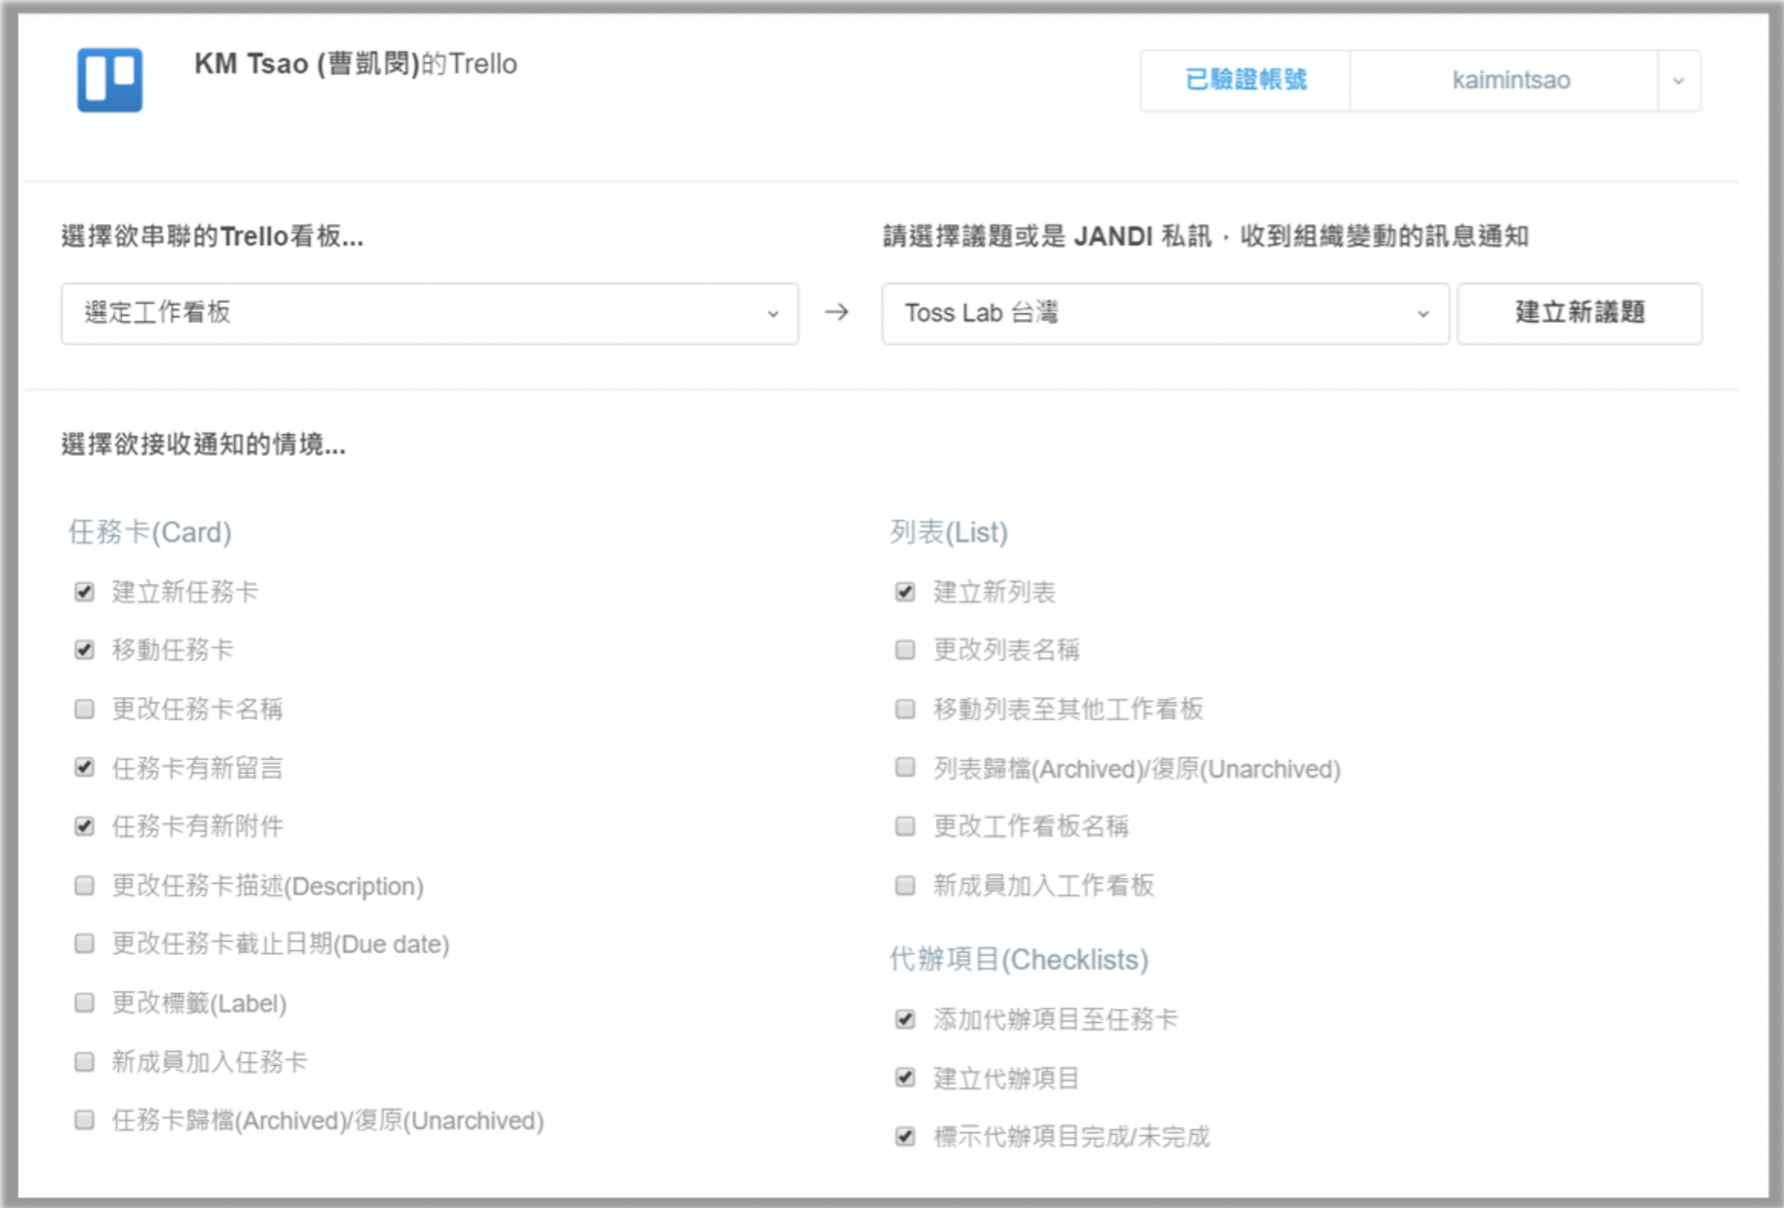Uncheck 移動任務卡 checkbox
Image resolution: width=1784 pixels, height=1208 pixels.
(x=84, y=650)
